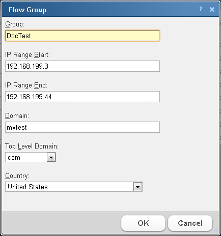Click the IP Range End input field
Screen dimensions: 221x236
(82, 97)
